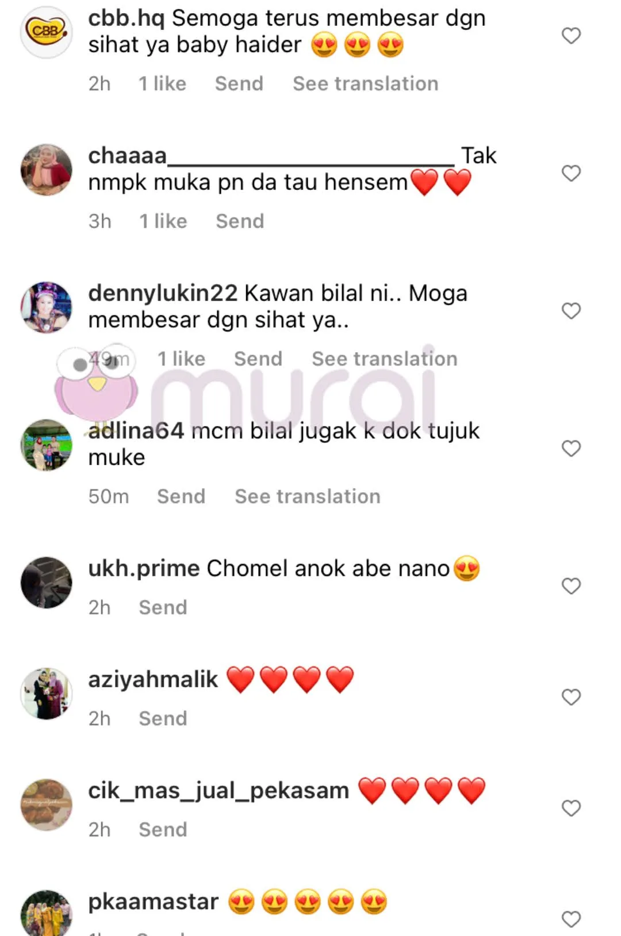Heart the pkaamastar comment
Screen dimensions: 621x936
(571, 919)
